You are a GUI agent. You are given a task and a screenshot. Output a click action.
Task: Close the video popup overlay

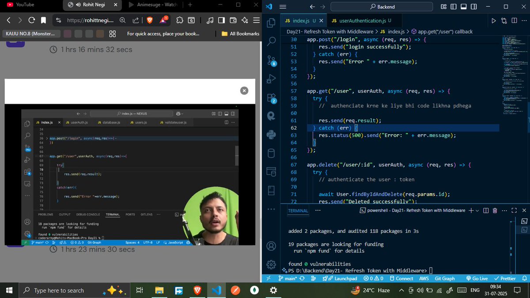[x=244, y=91]
